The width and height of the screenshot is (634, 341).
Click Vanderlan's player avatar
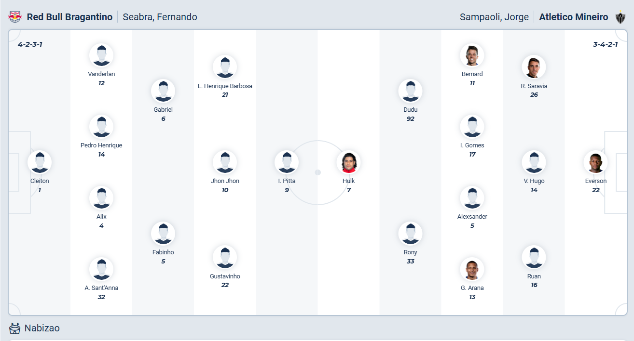(x=101, y=55)
